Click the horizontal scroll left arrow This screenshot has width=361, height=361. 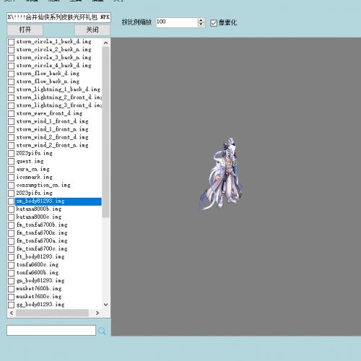pyautogui.click(x=12, y=313)
